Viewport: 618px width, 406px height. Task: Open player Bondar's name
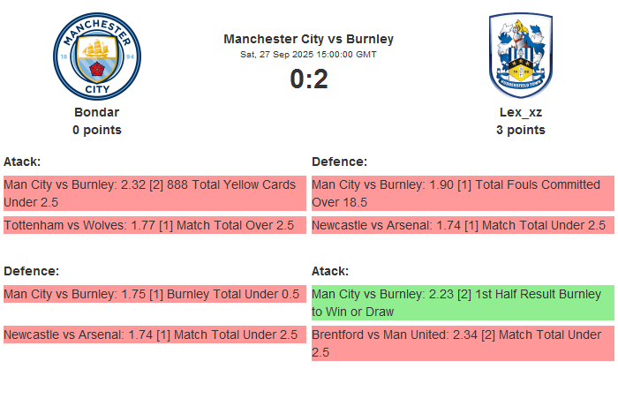(97, 112)
